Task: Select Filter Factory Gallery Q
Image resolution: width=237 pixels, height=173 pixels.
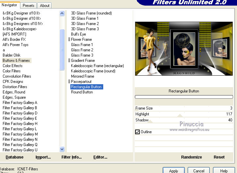Action: pyautogui.click(x=20, y=145)
